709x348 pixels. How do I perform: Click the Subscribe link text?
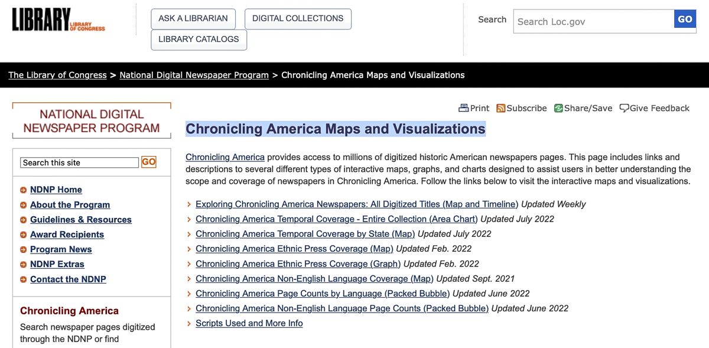[526, 108]
